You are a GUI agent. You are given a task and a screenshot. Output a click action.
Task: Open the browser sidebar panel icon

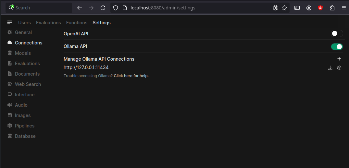pos(297,8)
